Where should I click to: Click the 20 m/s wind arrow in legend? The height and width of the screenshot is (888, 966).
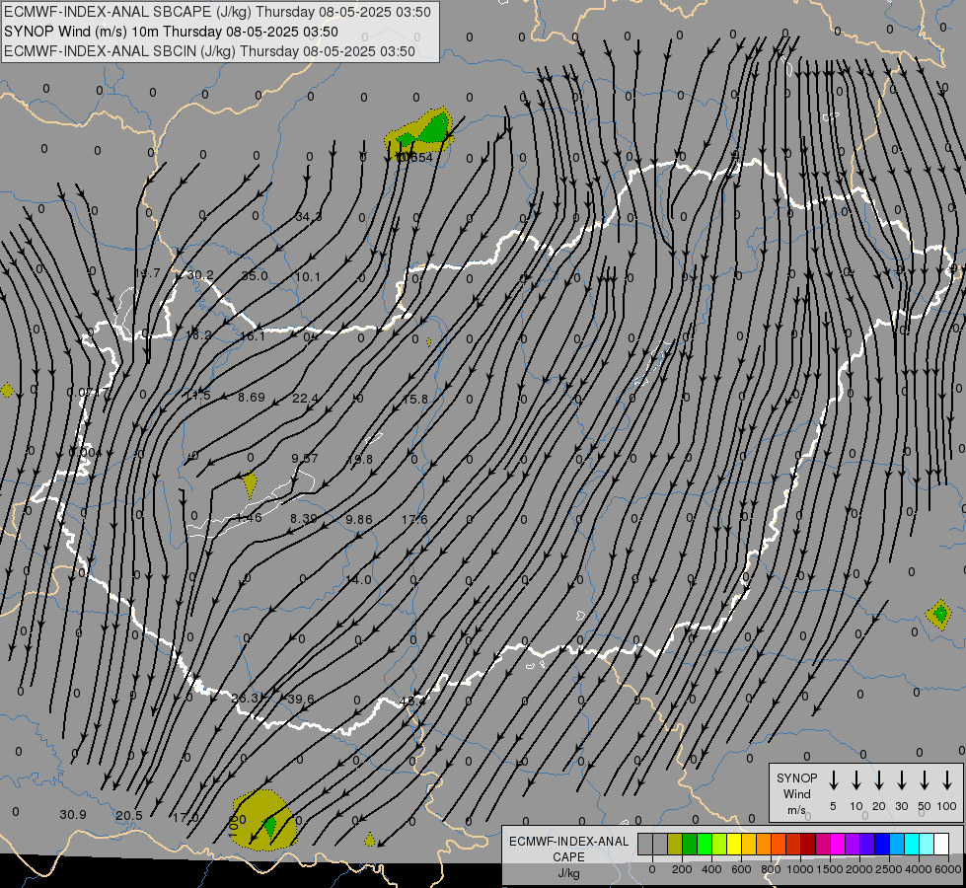coord(879,779)
